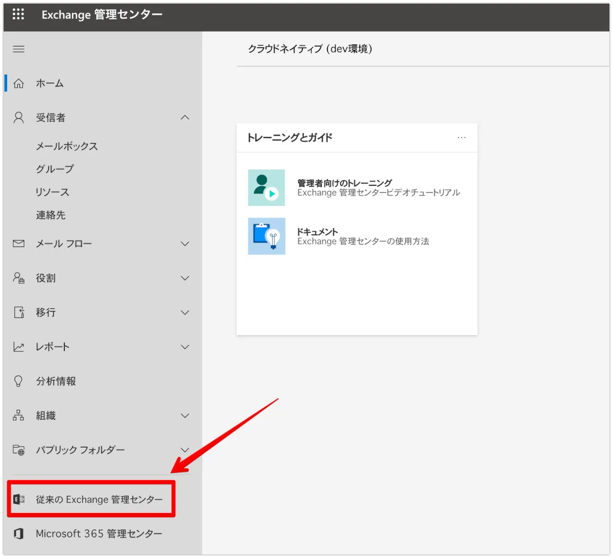The image size is (613, 558).
Task: Click the folder icon for パブリック フォルダー
Action: click(x=18, y=450)
